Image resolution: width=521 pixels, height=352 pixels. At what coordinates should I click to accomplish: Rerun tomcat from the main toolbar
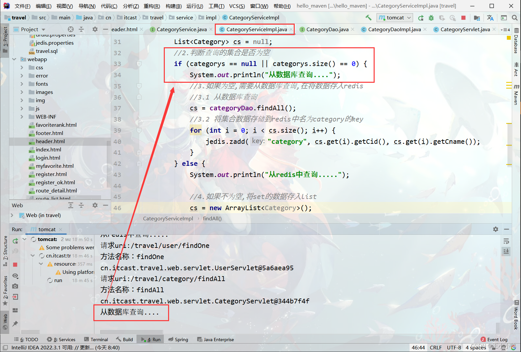[x=421, y=18]
